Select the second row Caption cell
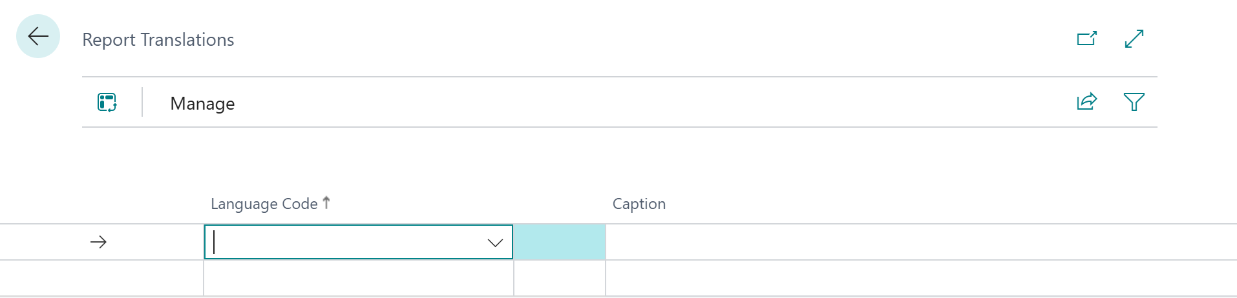 coord(905,279)
